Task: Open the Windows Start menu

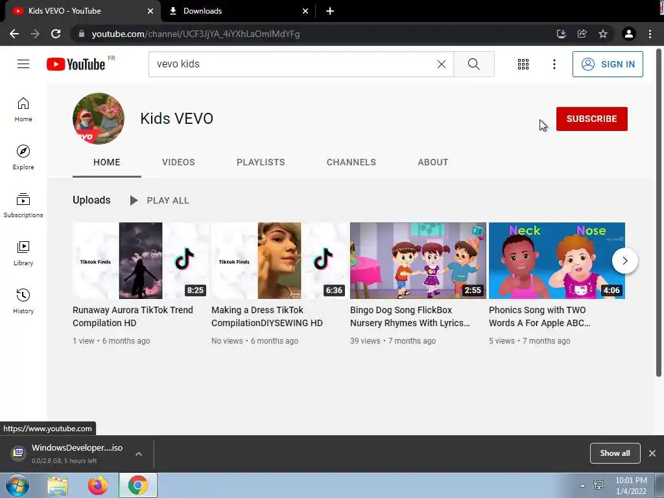Action: pyautogui.click(x=18, y=485)
